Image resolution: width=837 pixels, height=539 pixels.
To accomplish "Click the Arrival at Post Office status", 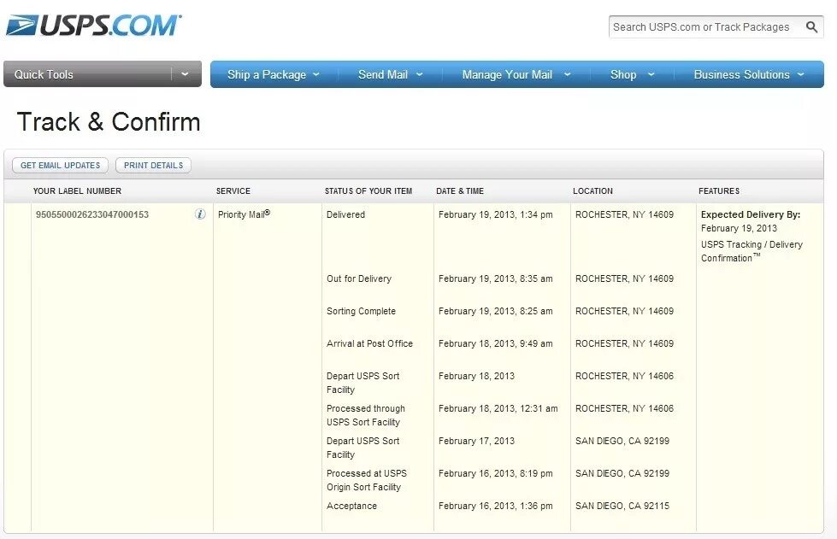I will pyautogui.click(x=369, y=344).
